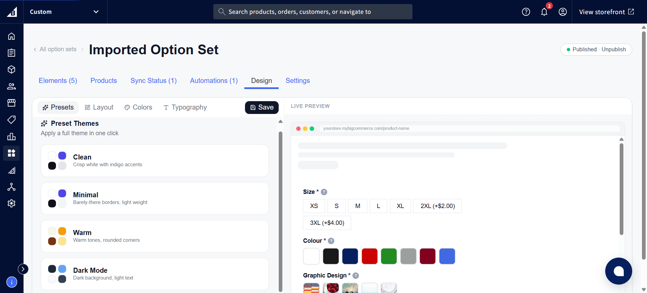Viewport: 647px width, 293px height.
Task: Go back to All option sets
Action: [55, 49]
